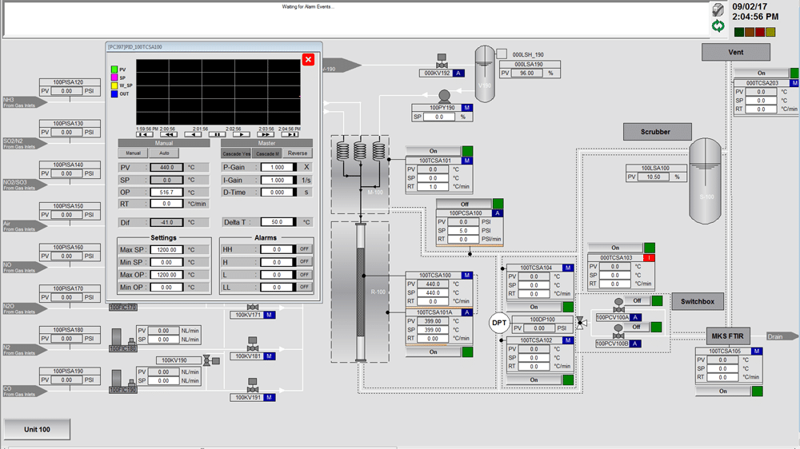Click the DPT differential pressure transmitter circle
The width and height of the screenshot is (800, 449).
pos(499,323)
